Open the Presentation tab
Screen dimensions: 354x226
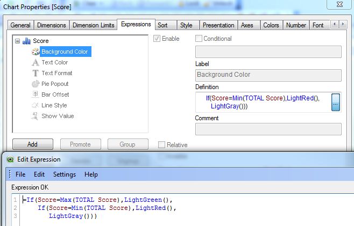(x=218, y=25)
